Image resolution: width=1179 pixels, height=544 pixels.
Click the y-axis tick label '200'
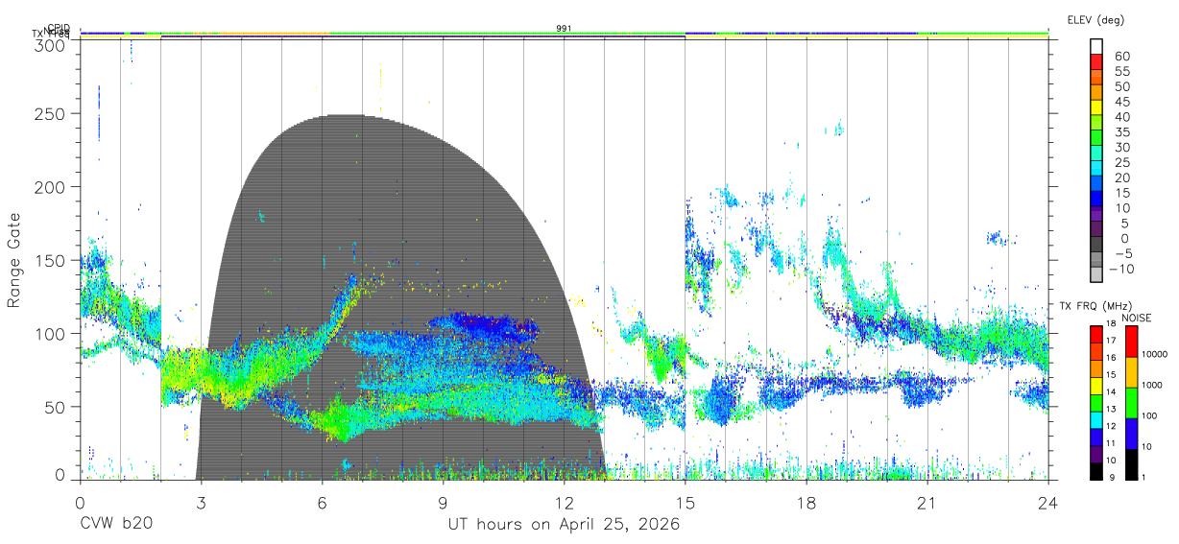(48, 187)
